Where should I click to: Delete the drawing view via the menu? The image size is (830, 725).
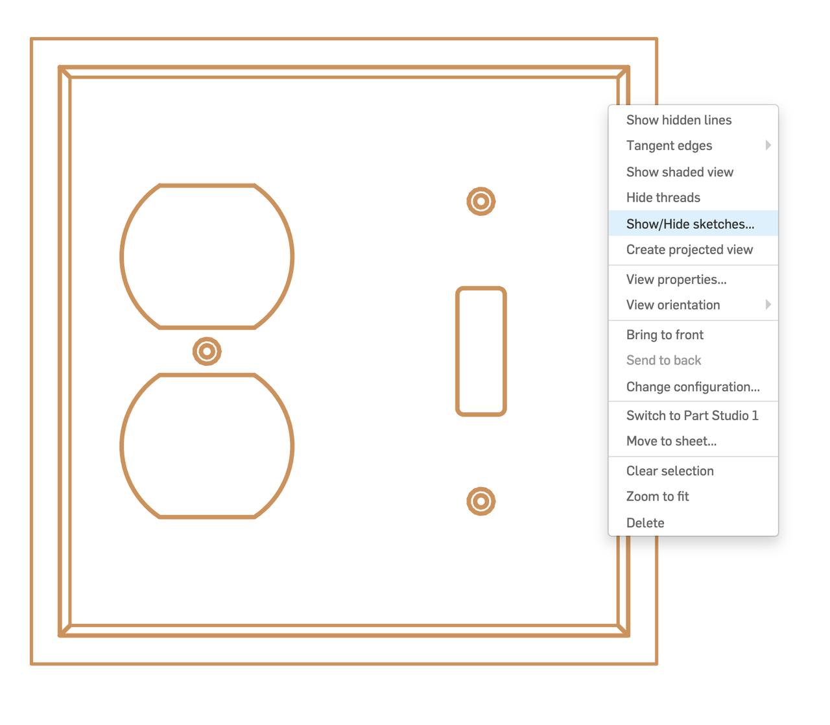(x=645, y=523)
